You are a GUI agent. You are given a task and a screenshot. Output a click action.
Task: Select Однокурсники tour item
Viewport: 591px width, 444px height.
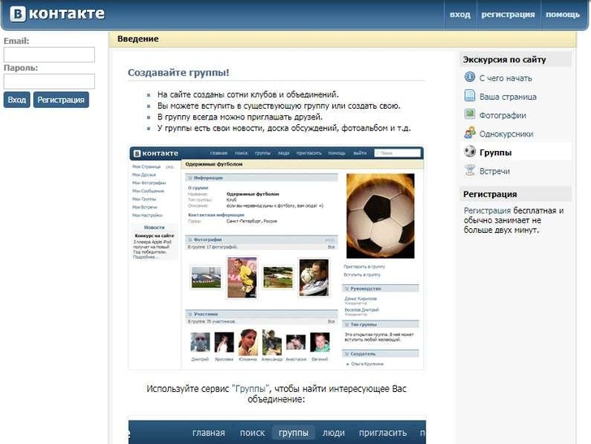pos(507,134)
